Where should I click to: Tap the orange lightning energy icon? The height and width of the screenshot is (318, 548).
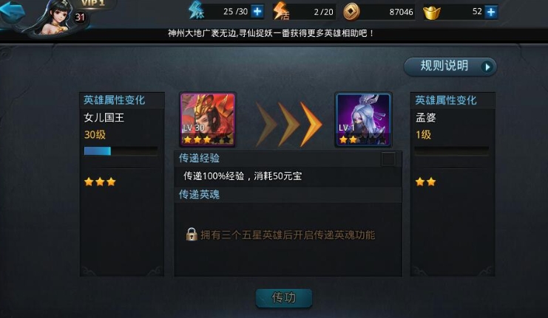pyautogui.click(x=282, y=11)
